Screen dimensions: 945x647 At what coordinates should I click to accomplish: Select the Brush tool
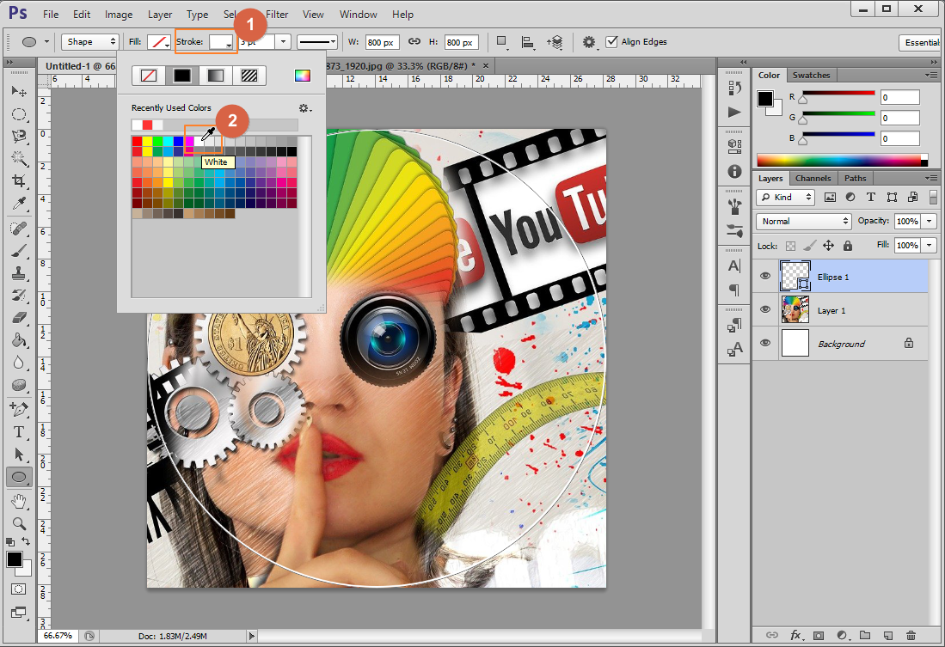(19, 251)
